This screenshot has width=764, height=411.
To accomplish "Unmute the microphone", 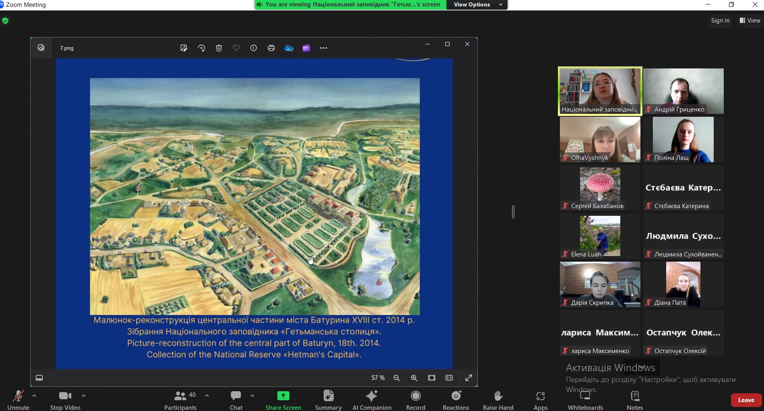I will point(18,401).
